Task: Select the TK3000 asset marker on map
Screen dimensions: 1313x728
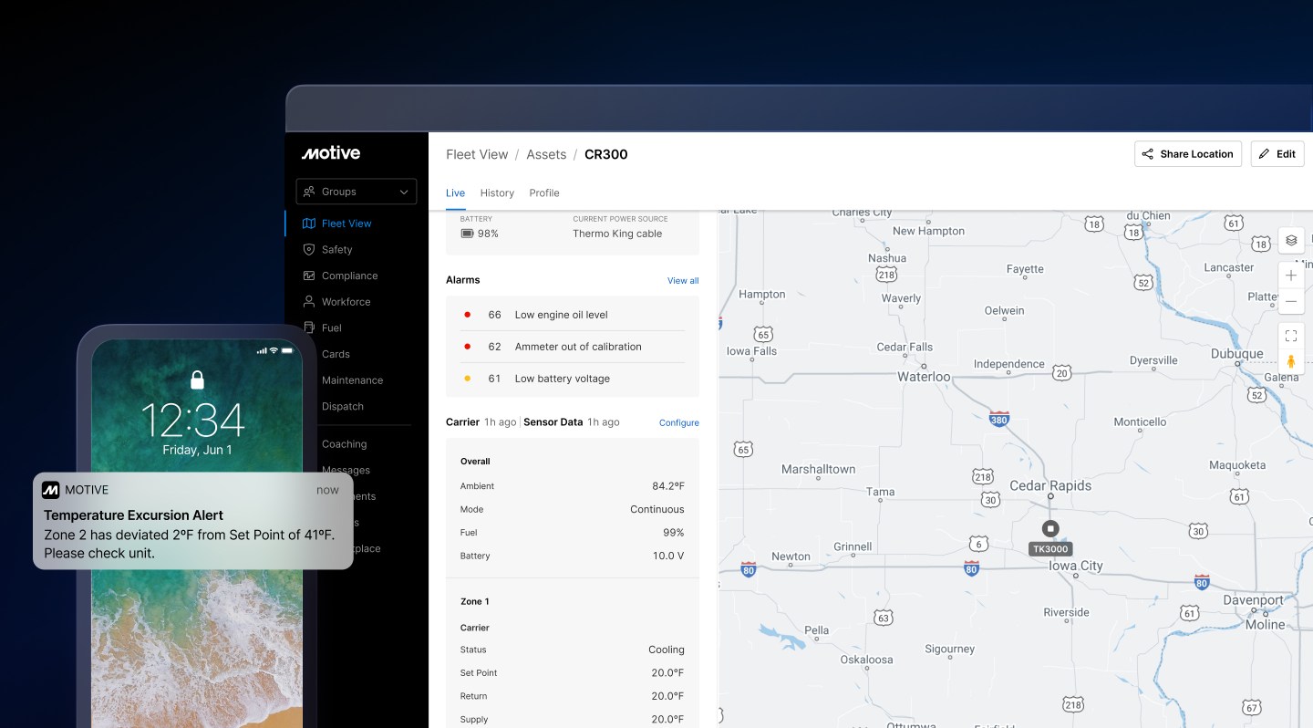Action: (x=1049, y=529)
